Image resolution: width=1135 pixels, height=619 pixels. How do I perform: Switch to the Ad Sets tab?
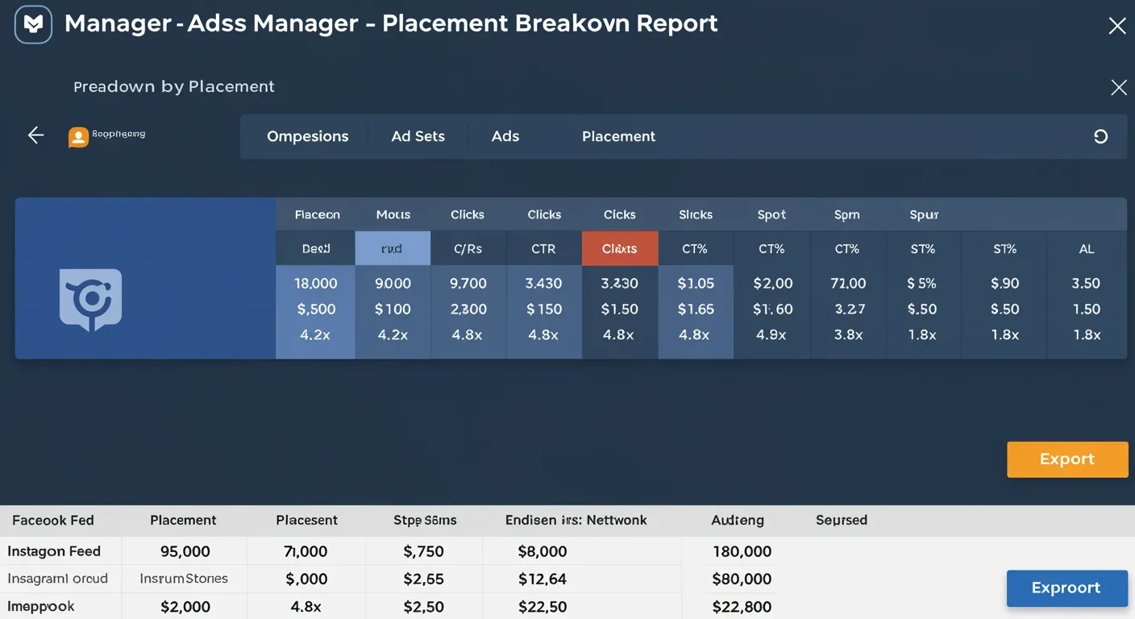[418, 136]
